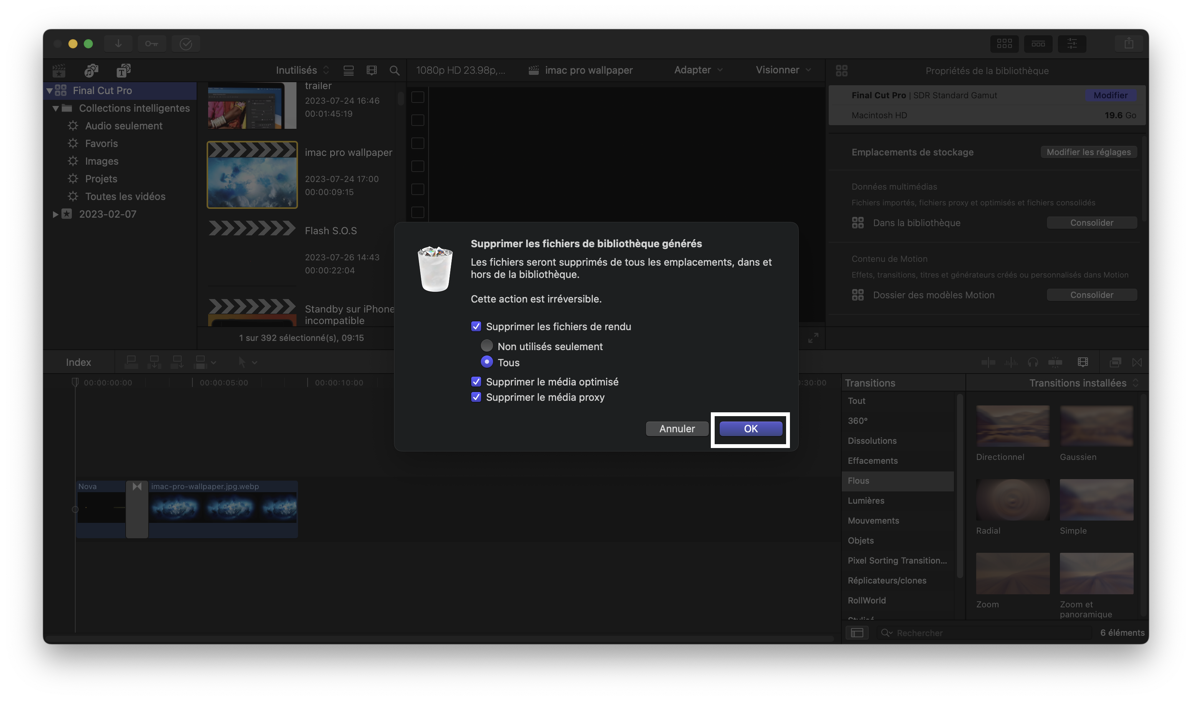Toggle the filmstrip clip appearance icon
1192x701 pixels.
click(372, 71)
